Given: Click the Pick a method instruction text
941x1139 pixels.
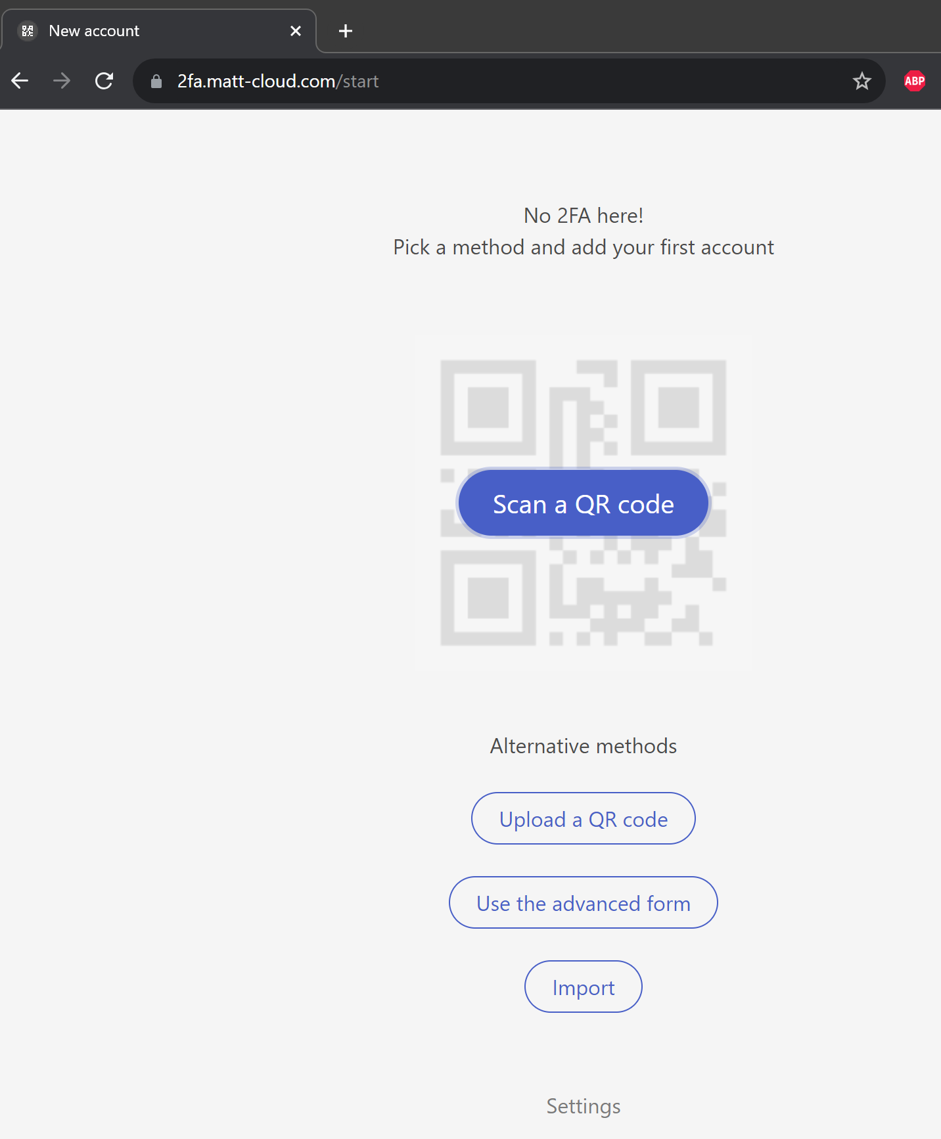Looking at the screenshot, I should coord(584,248).
